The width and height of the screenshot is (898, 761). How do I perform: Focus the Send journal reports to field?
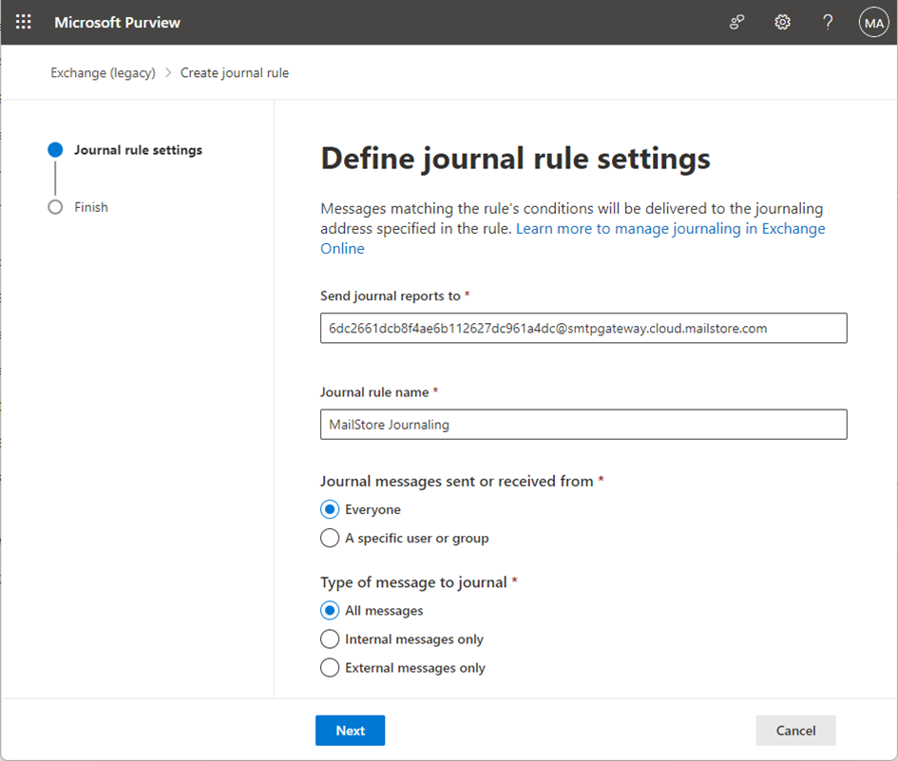[x=583, y=328]
